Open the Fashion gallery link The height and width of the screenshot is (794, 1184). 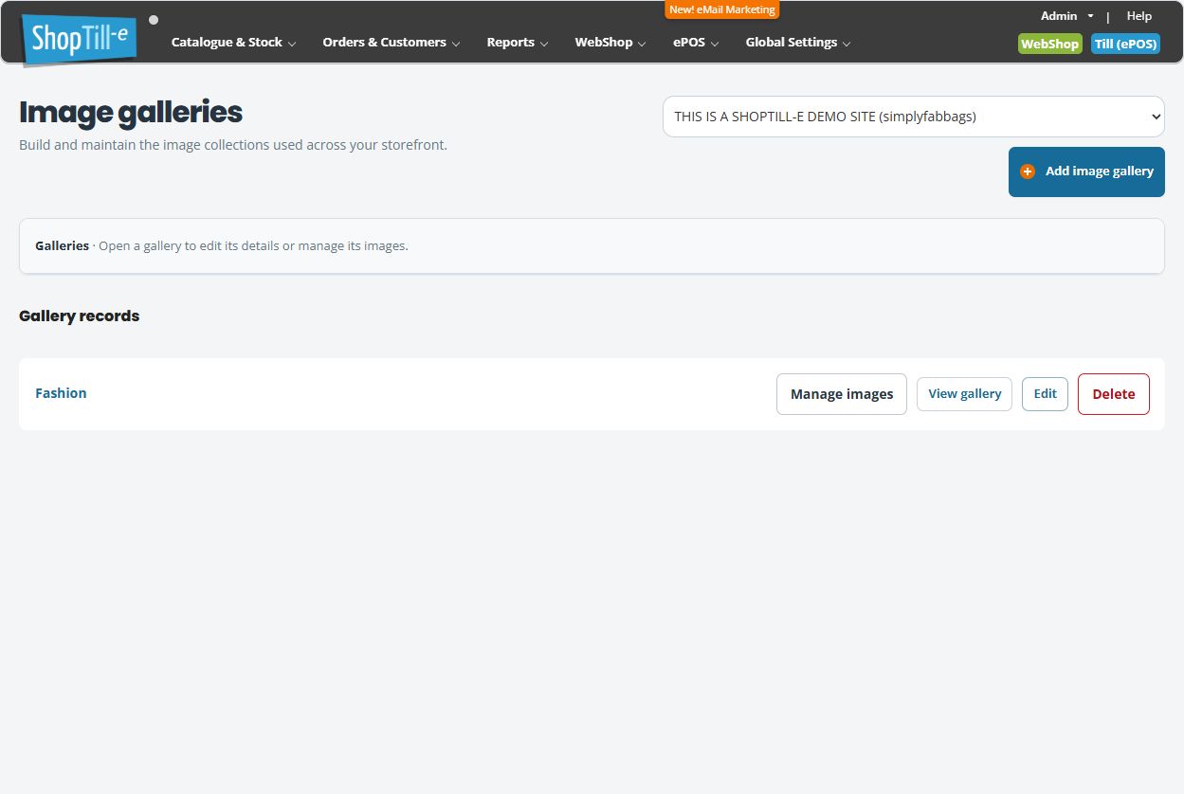tap(61, 393)
